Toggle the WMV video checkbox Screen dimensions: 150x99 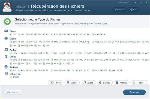[x=110, y=42]
